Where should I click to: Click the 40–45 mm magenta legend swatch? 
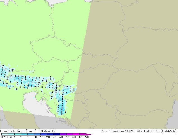(76, 134)
